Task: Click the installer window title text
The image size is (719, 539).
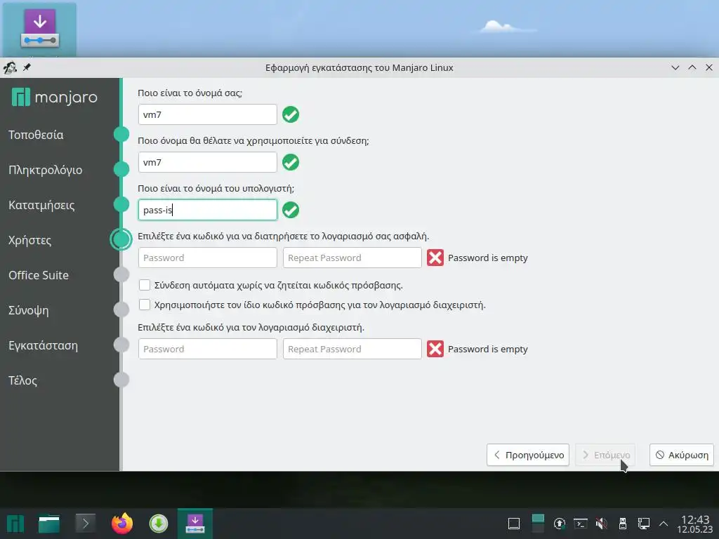Action: point(359,68)
